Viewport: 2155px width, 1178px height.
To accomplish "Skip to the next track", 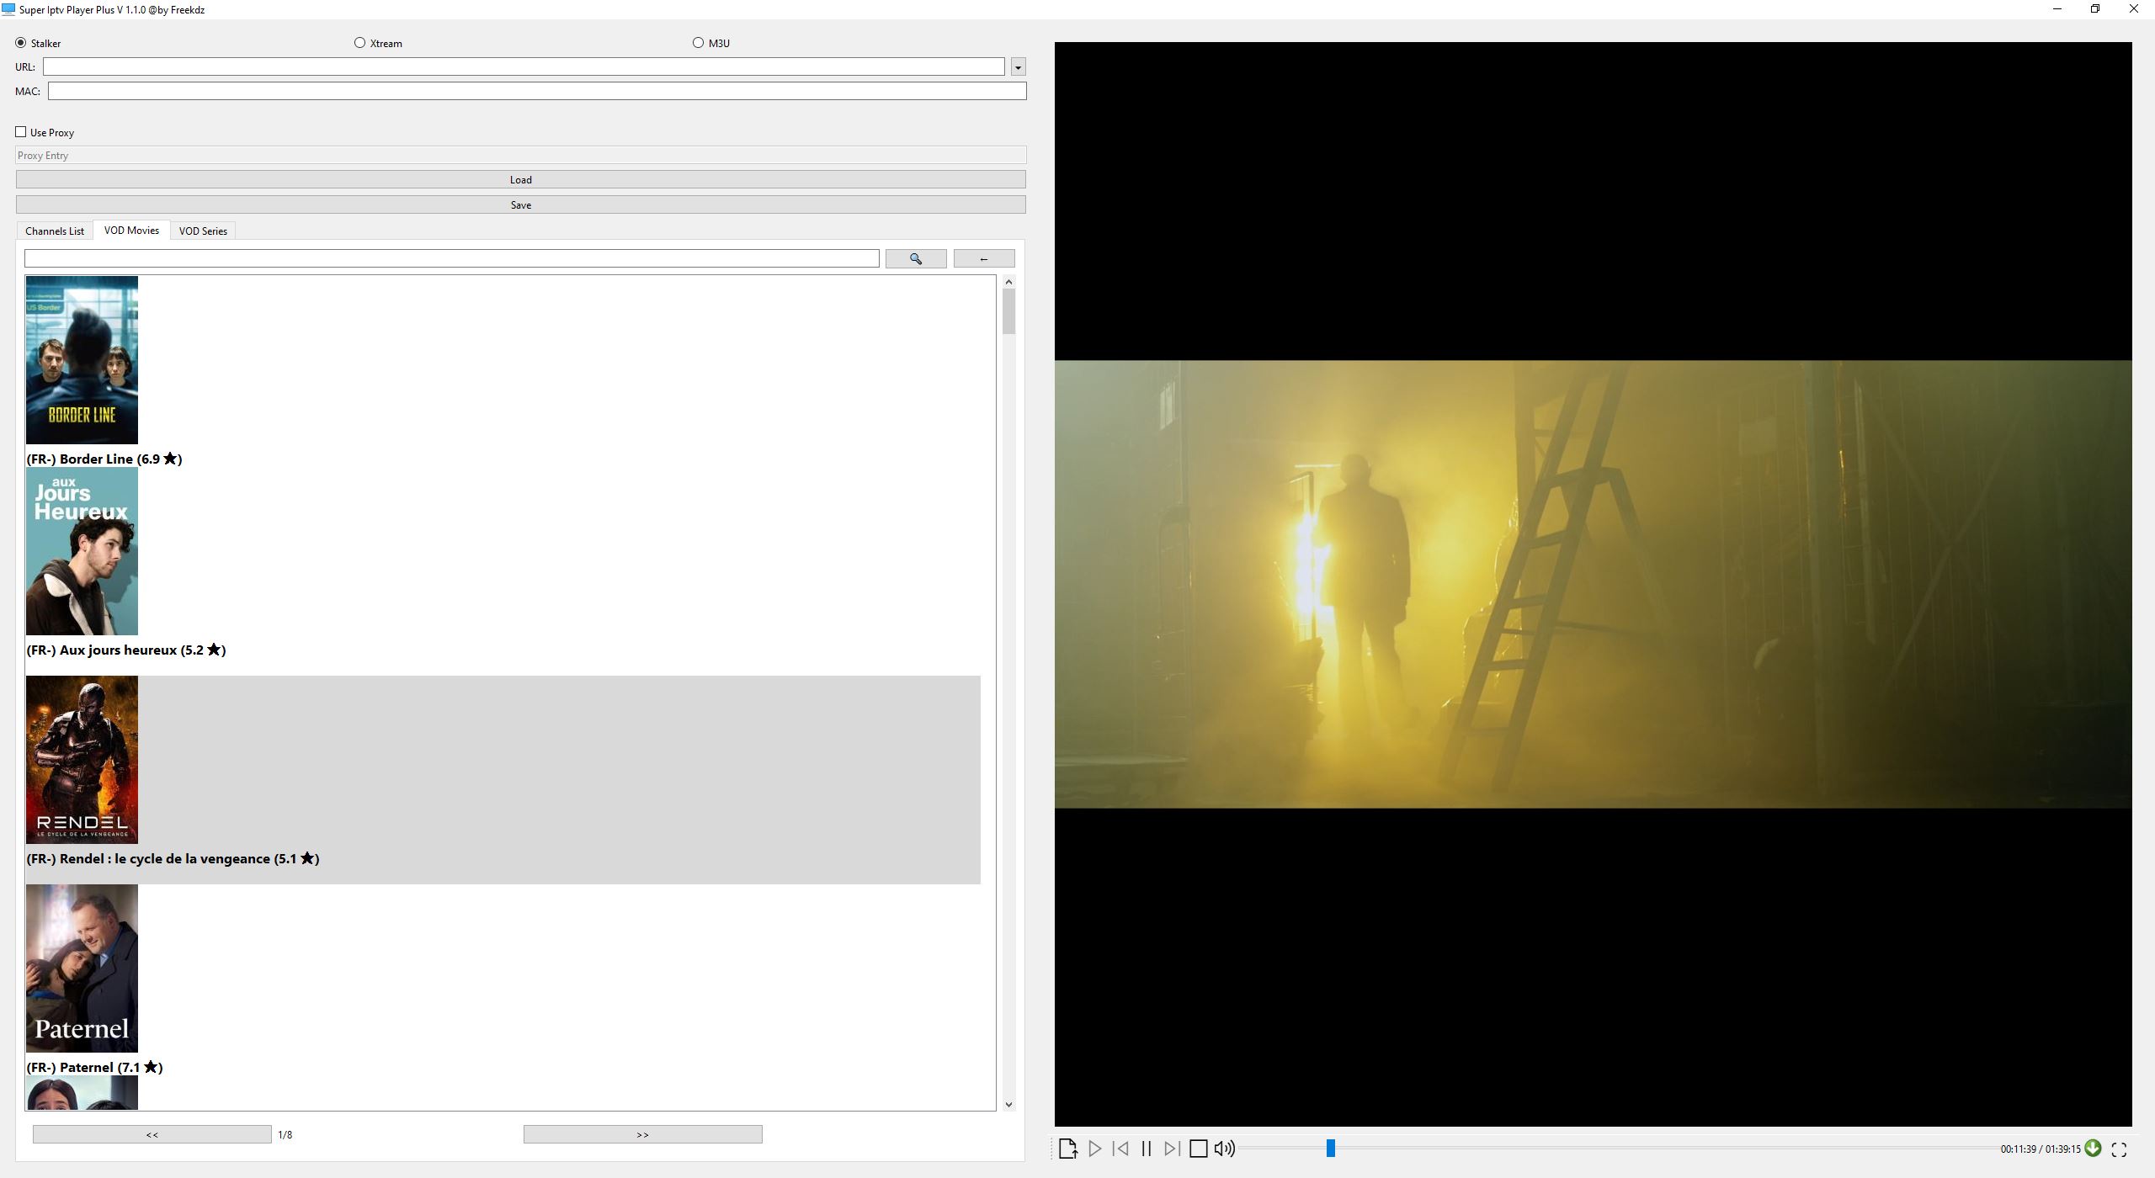I will point(1172,1149).
